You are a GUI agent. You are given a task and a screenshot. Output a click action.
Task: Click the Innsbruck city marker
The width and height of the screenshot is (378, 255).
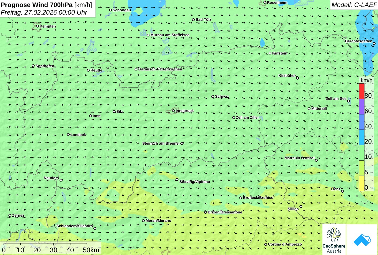(x=174, y=111)
